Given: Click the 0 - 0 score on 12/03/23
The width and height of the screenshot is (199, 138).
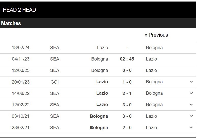Looking at the screenshot, I should (127, 70).
